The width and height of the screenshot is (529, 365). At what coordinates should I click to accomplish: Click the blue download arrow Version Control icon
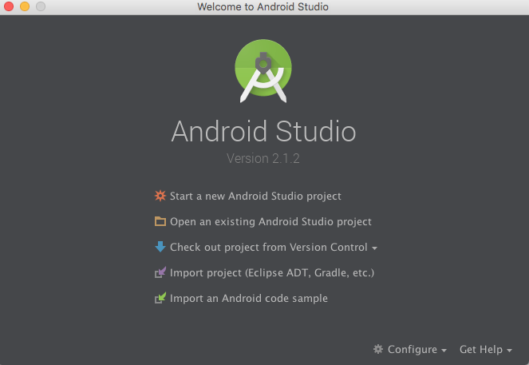pos(160,247)
